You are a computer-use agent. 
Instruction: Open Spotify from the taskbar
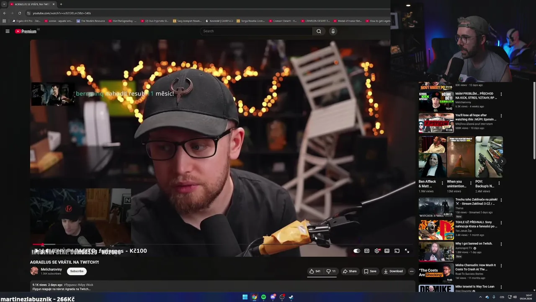click(263, 297)
